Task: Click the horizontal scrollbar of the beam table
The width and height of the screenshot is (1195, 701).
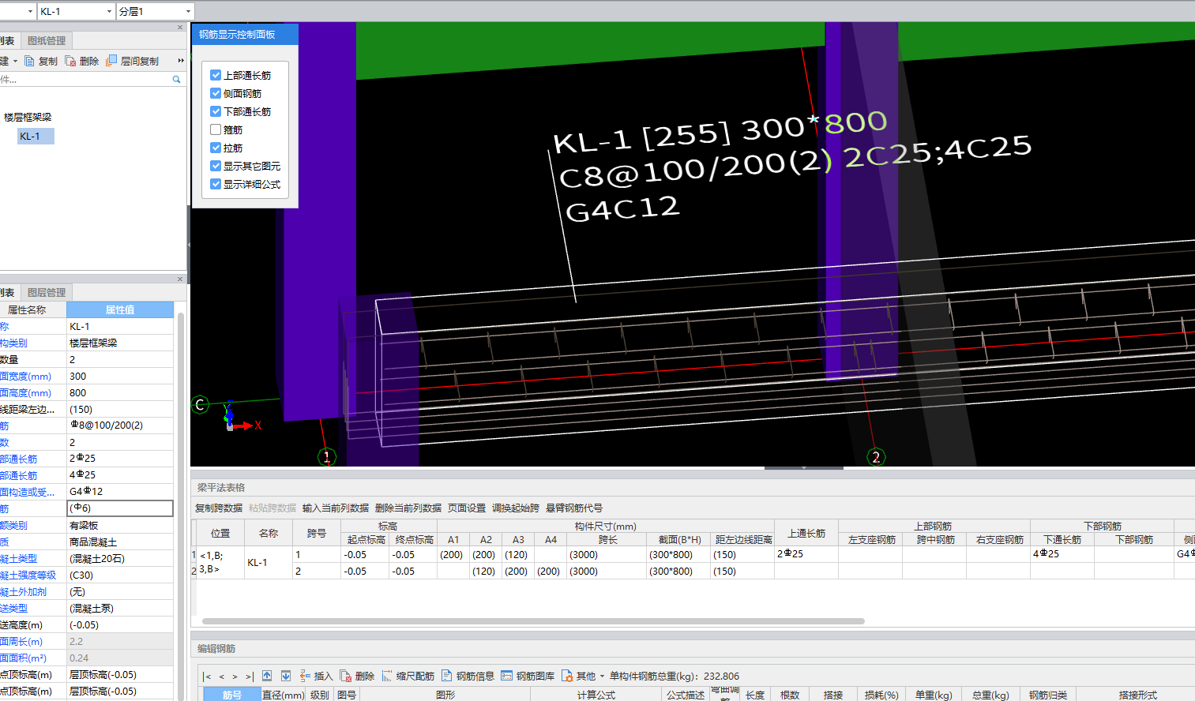Action: pyautogui.click(x=533, y=621)
